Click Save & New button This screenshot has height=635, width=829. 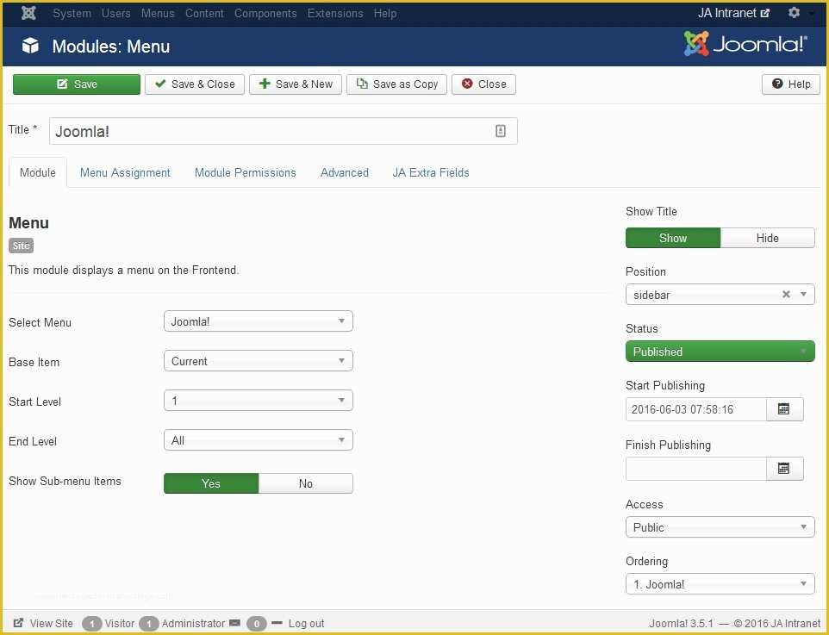pos(296,84)
